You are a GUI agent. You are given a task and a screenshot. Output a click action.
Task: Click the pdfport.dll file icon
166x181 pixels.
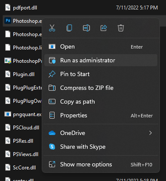coord(8,7)
